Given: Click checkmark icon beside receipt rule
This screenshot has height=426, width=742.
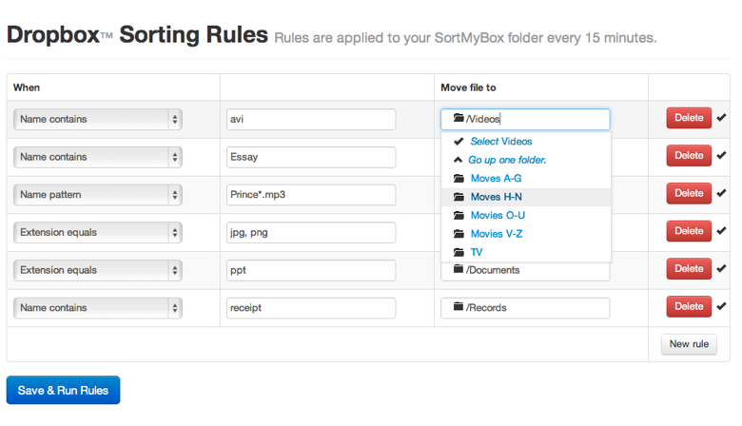Looking at the screenshot, I should coord(722,306).
